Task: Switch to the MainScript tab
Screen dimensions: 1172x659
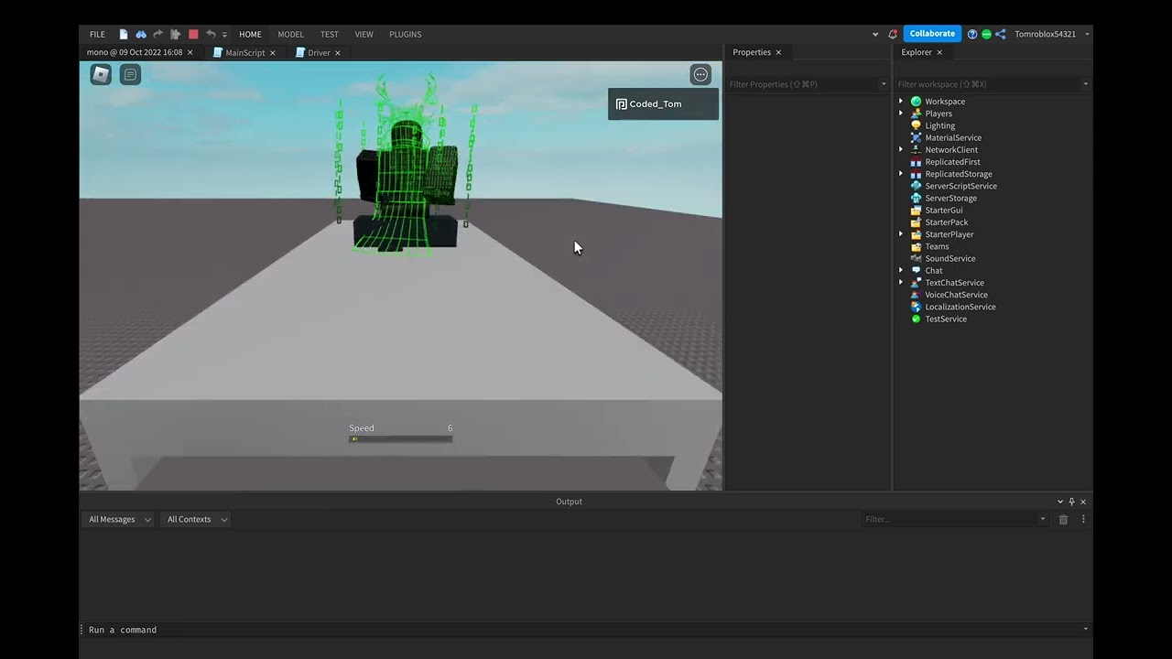Action: click(x=244, y=52)
